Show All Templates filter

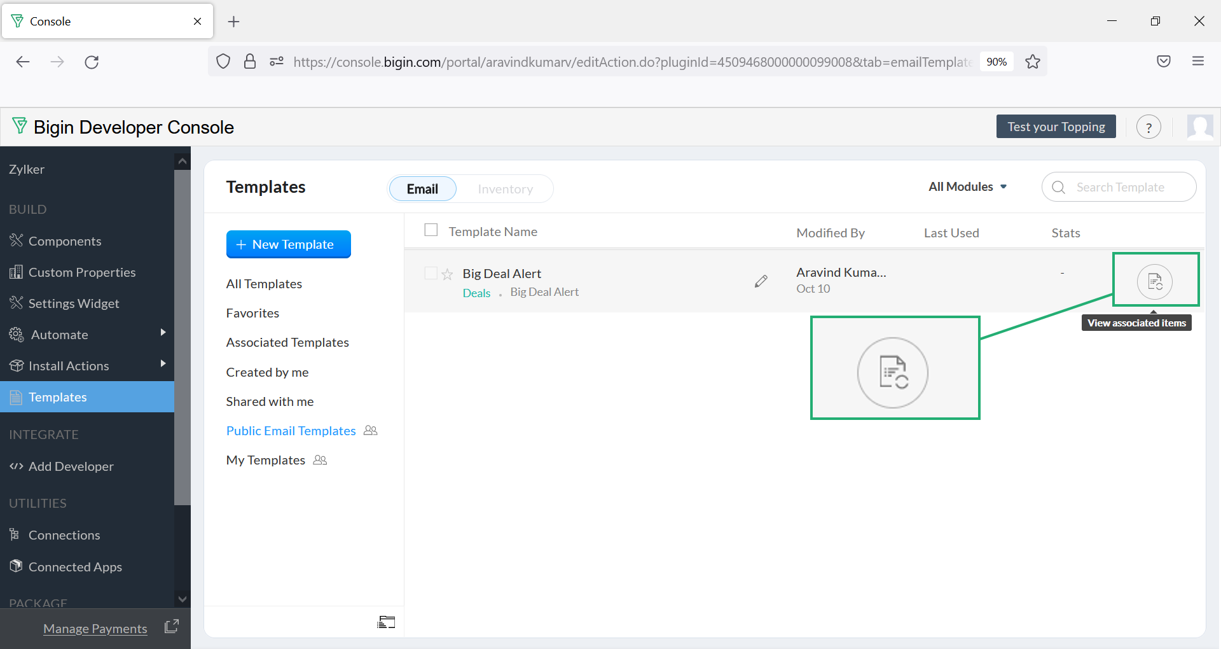[x=264, y=284]
